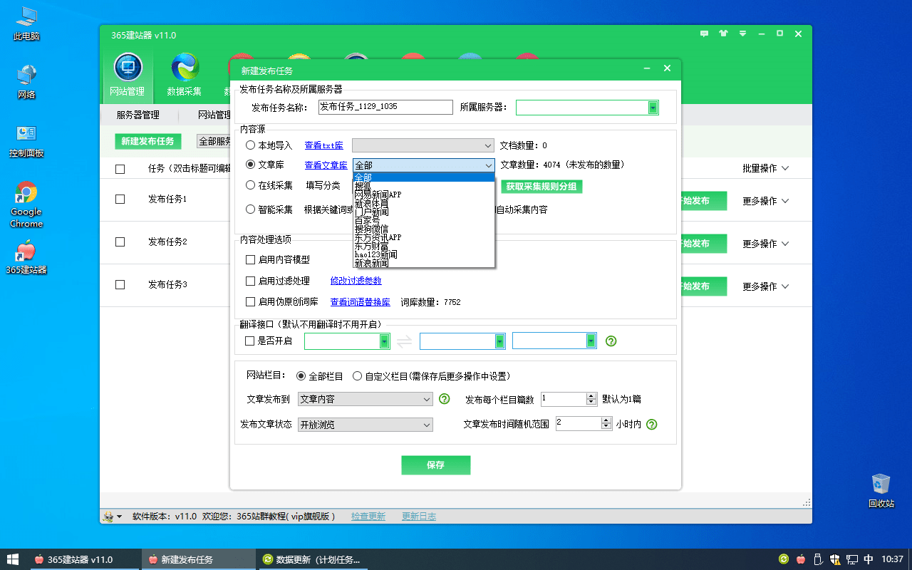Open the 回收站 recycle bin icon
This screenshot has height=570, width=912.
[x=881, y=490]
